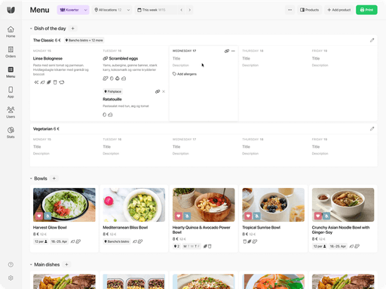The height and width of the screenshot is (289, 386).
Task: Click Title field in Vegetarian Monday 15
Action: [37, 146]
